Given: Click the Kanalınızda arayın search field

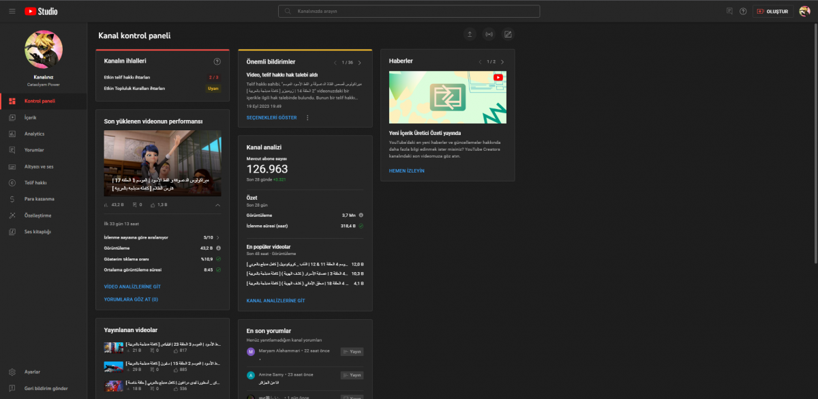Looking at the screenshot, I should (x=409, y=12).
